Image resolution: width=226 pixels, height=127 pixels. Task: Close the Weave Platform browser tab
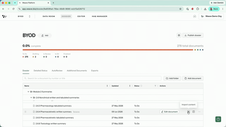tap(48, 3)
